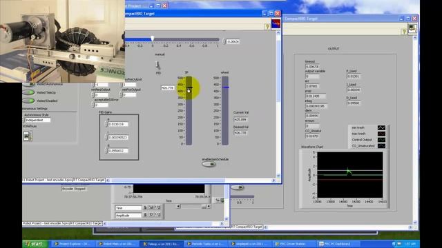Viewport: 442px width, 248px height.
Task: Click the p gain value field
Action: (x=118, y=124)
